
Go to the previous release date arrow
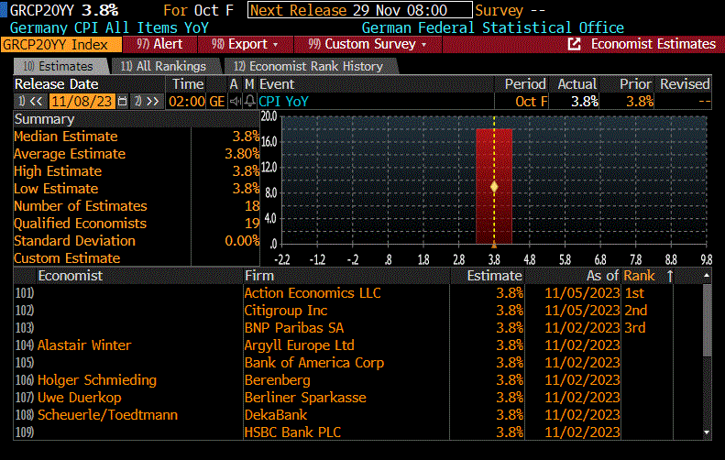pos(31,101)
